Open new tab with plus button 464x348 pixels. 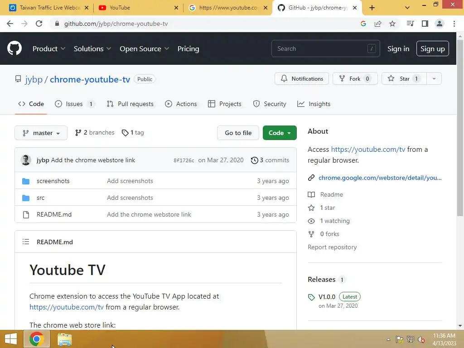pos(372,8)
